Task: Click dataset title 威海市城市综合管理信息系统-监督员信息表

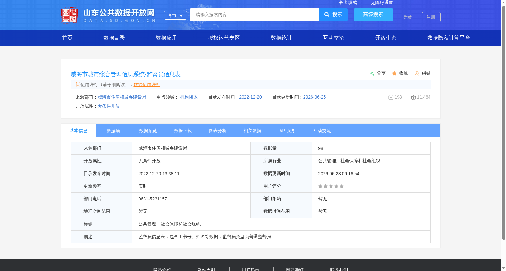Action: tap(126, 74)
